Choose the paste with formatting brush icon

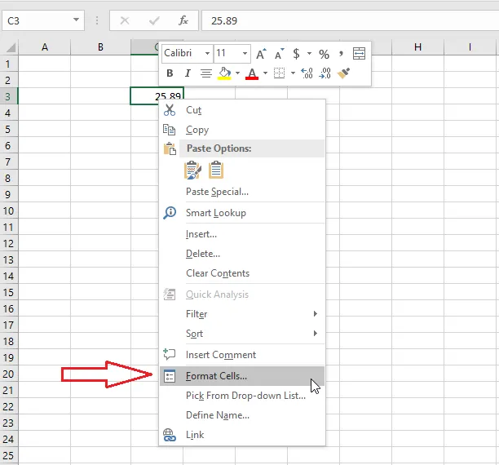tap(192, 170)
